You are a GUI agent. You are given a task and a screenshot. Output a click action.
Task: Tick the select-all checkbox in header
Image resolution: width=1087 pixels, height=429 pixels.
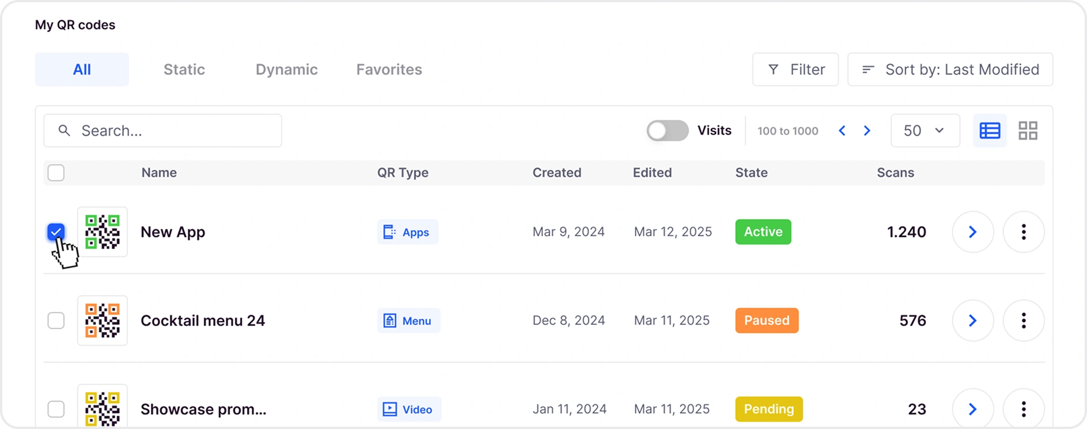pyautogui.click(x=56, y=173)
